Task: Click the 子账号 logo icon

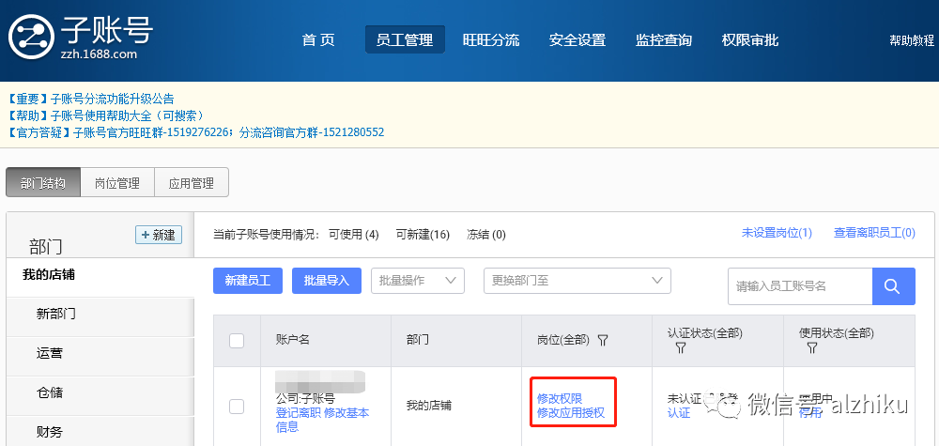Action: [x=32, y=38]
